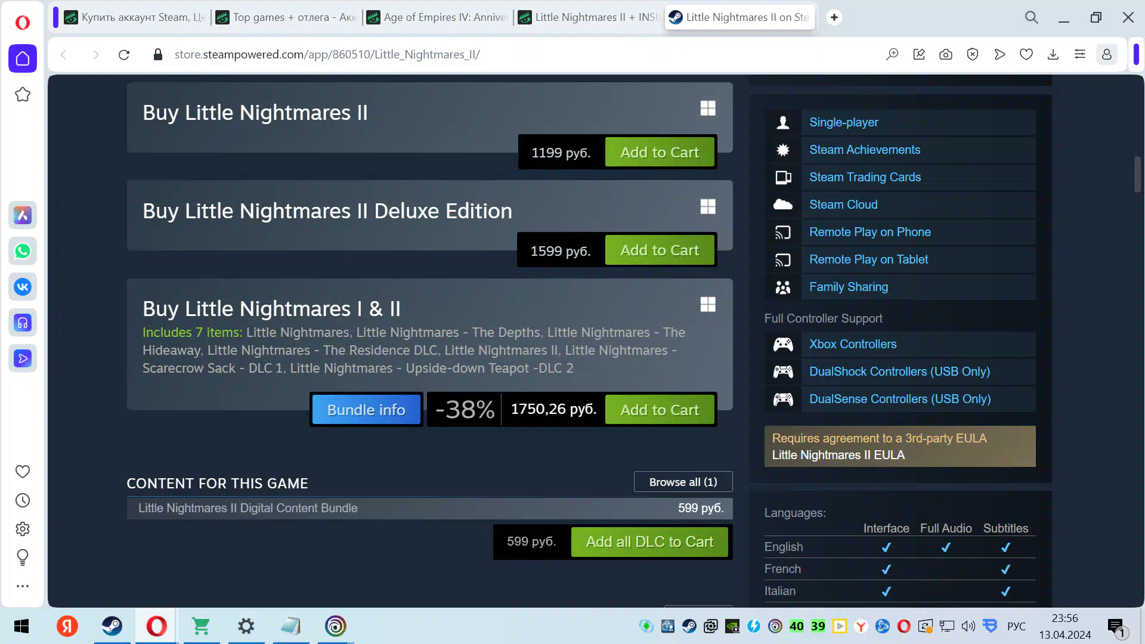The height and width of the screenshot is (644, 1145).
Task: Open Bundle info button
Action: 366,410
